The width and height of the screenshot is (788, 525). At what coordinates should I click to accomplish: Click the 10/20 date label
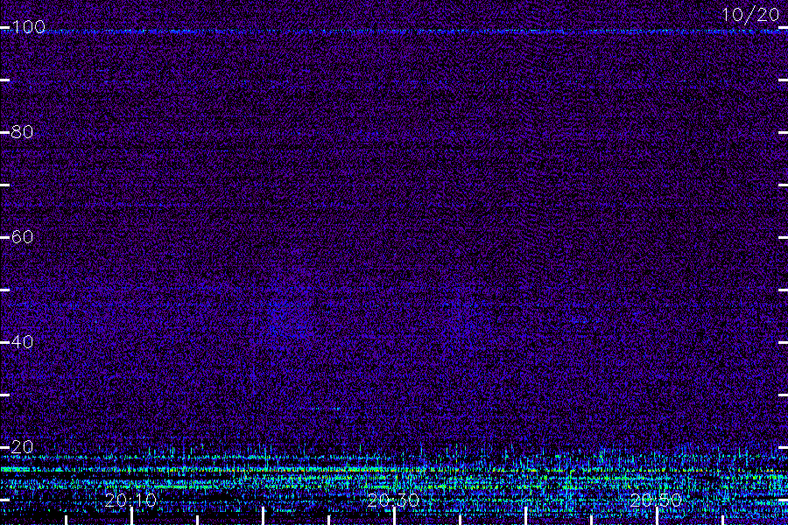[750, 15]
